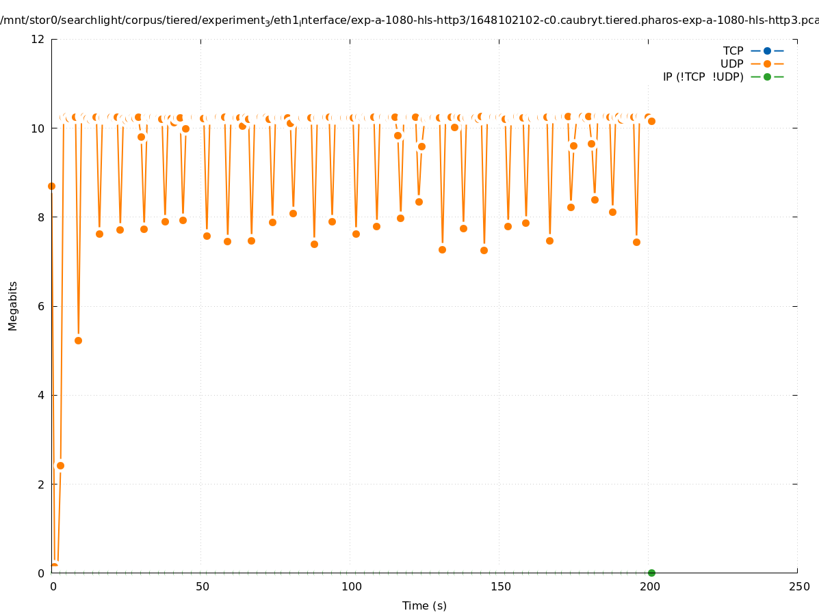This screenshot has height=615, width=819.
Task: Toggle the UDP series via its legend label
Action: tap(731, 64)
